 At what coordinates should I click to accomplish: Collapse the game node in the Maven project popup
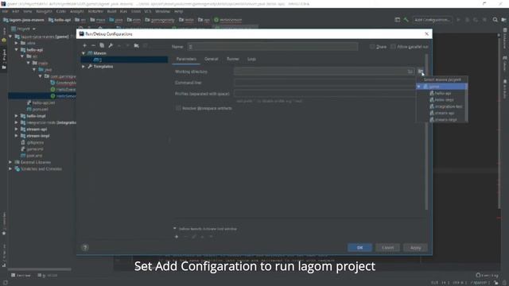tap(419, 87)
